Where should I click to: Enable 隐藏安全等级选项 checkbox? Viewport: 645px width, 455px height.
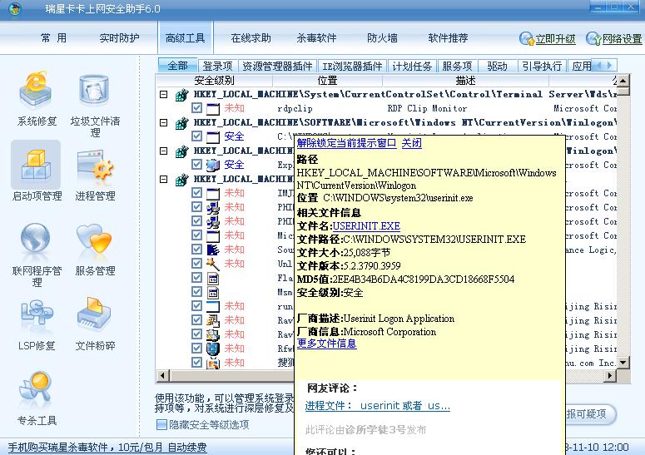tap(161, 424)
